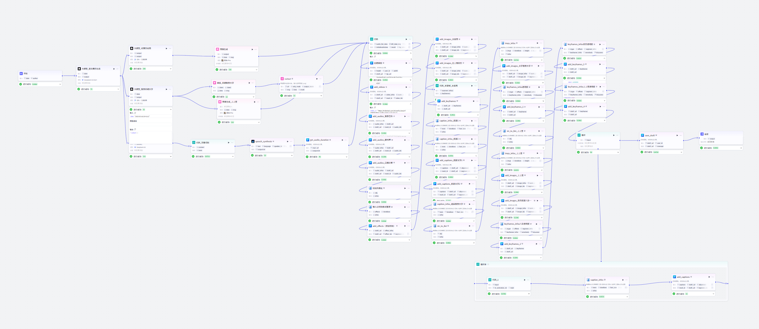The height and width of the screenshot is (329, 759).
Task: Click the 代码_字幕切割 code node icon
Action: click(x=194, y=142)
